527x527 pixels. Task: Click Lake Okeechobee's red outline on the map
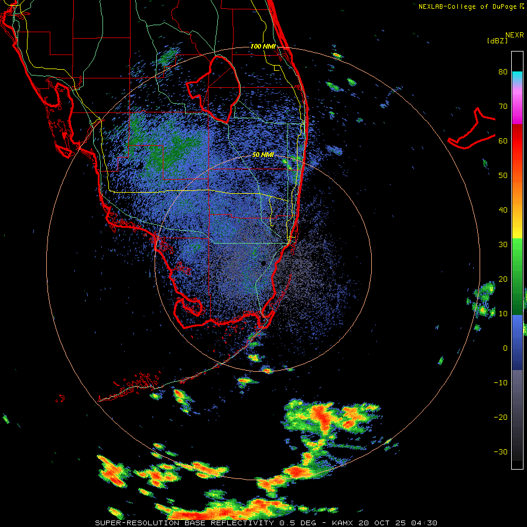214,89
